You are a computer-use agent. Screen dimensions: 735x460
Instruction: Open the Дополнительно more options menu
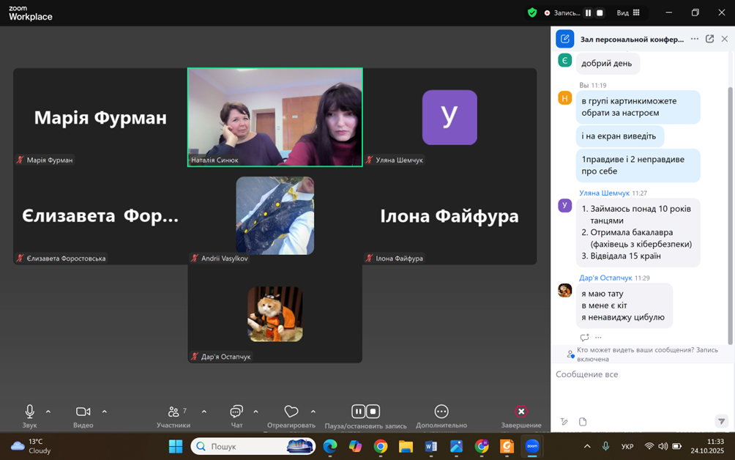(441, 412)
